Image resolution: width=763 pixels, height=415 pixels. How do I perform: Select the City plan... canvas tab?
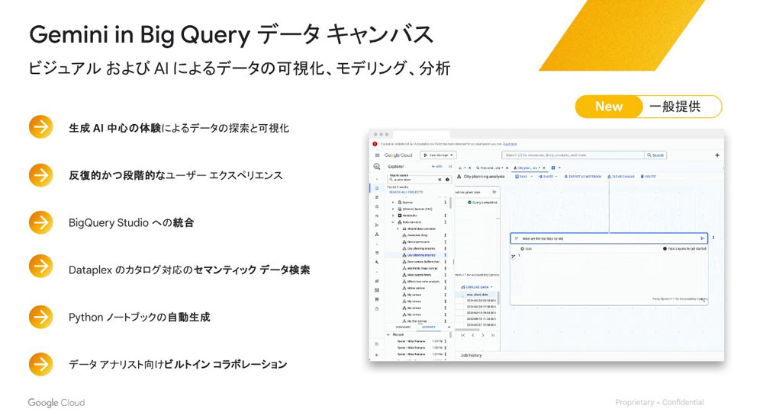pyautogui.click(x=527, y=168)
